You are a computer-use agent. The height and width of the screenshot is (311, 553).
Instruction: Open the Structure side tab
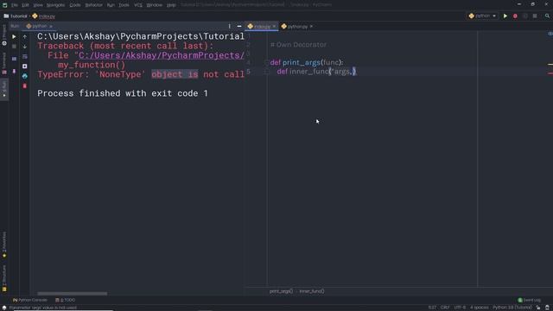point(4,278)
